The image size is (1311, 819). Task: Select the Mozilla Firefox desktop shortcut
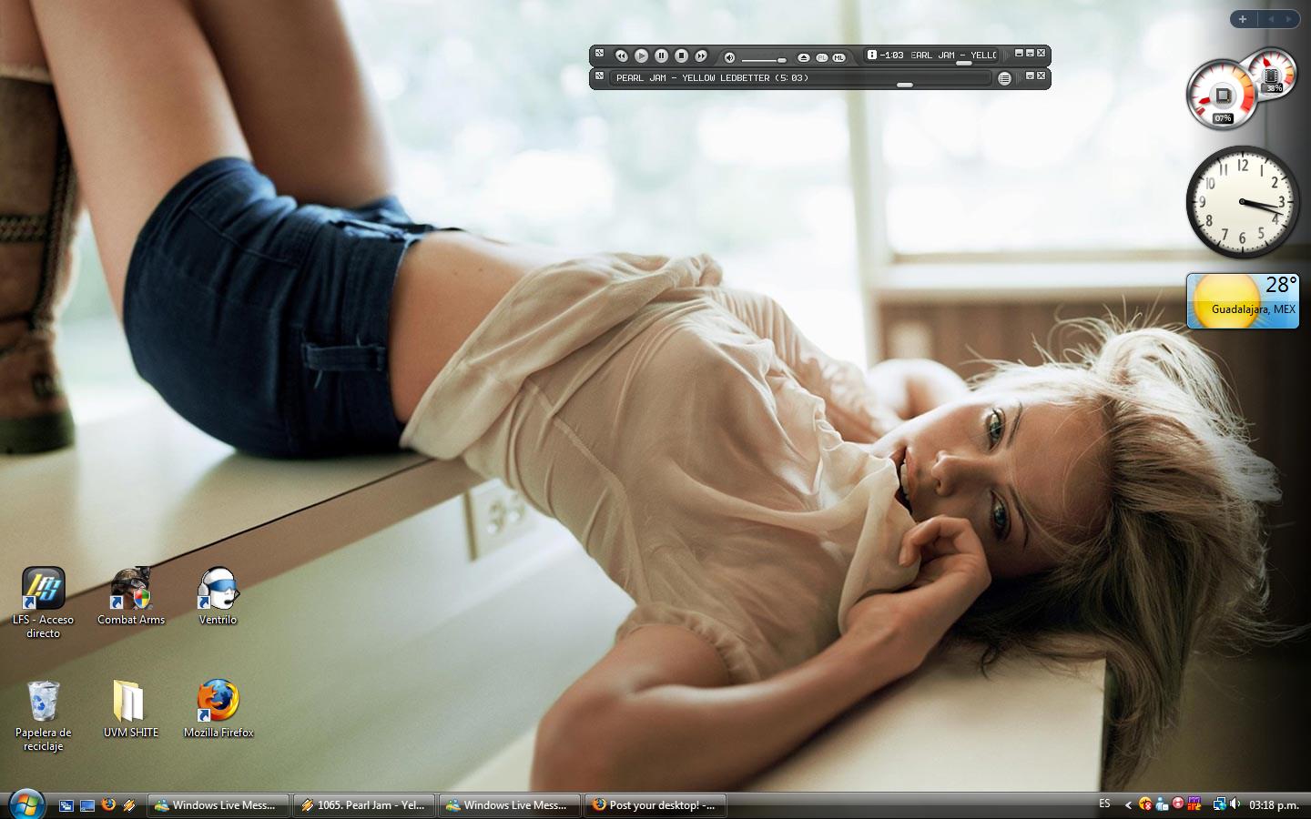[218, 709]
